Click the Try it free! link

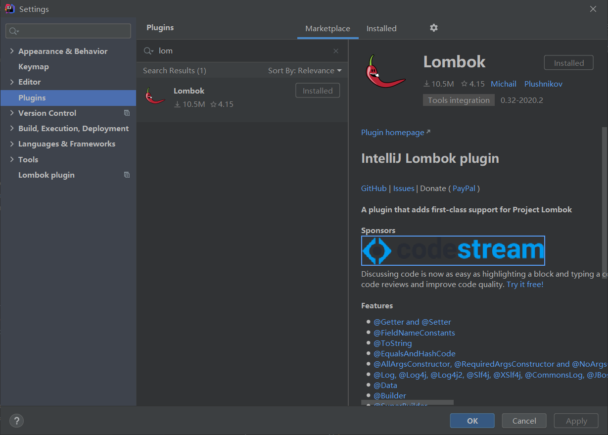(x=525, y=285)
